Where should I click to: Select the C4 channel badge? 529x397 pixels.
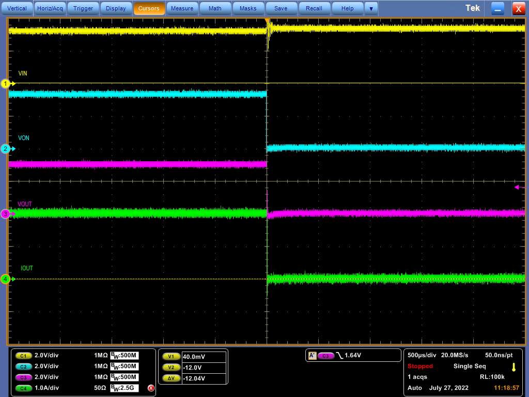click(x=23, y=388)
